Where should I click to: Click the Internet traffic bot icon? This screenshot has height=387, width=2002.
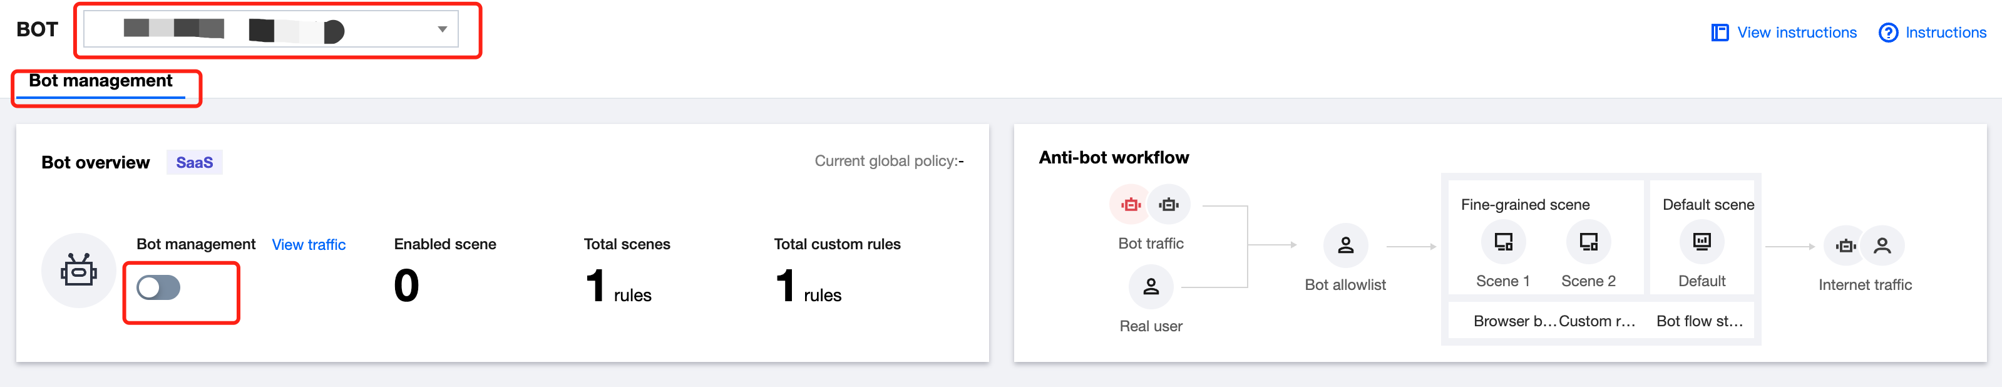point(1845,246)
